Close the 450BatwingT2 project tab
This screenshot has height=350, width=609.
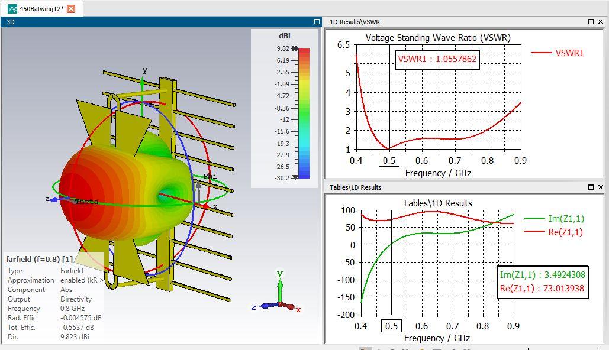point(71,8)
